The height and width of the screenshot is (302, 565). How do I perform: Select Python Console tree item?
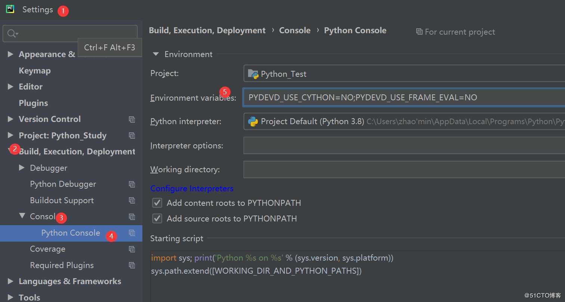(x=71, y=233)
